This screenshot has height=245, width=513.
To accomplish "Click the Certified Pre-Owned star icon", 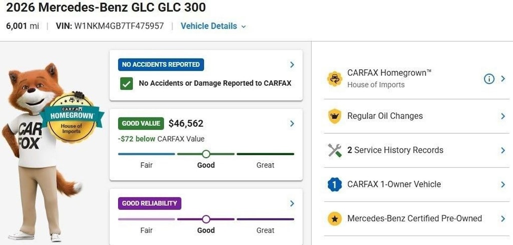I will click(335, 219).
